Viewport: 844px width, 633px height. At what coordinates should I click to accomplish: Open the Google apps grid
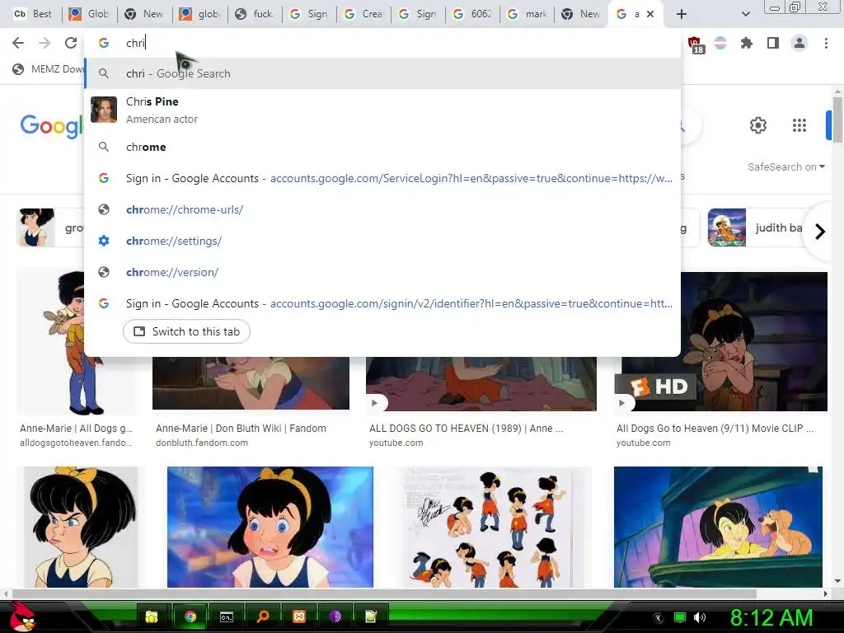(x=799, y=125)
